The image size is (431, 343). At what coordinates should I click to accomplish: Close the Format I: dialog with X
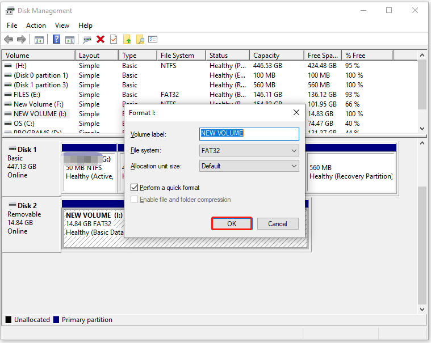click(x=296, y=113)
